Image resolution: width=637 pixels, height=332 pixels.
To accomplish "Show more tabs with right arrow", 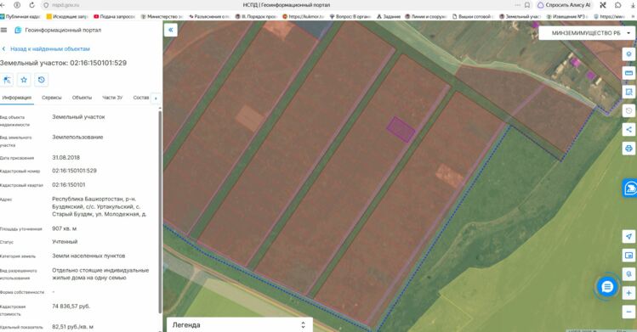I will [x=156, y=98].
